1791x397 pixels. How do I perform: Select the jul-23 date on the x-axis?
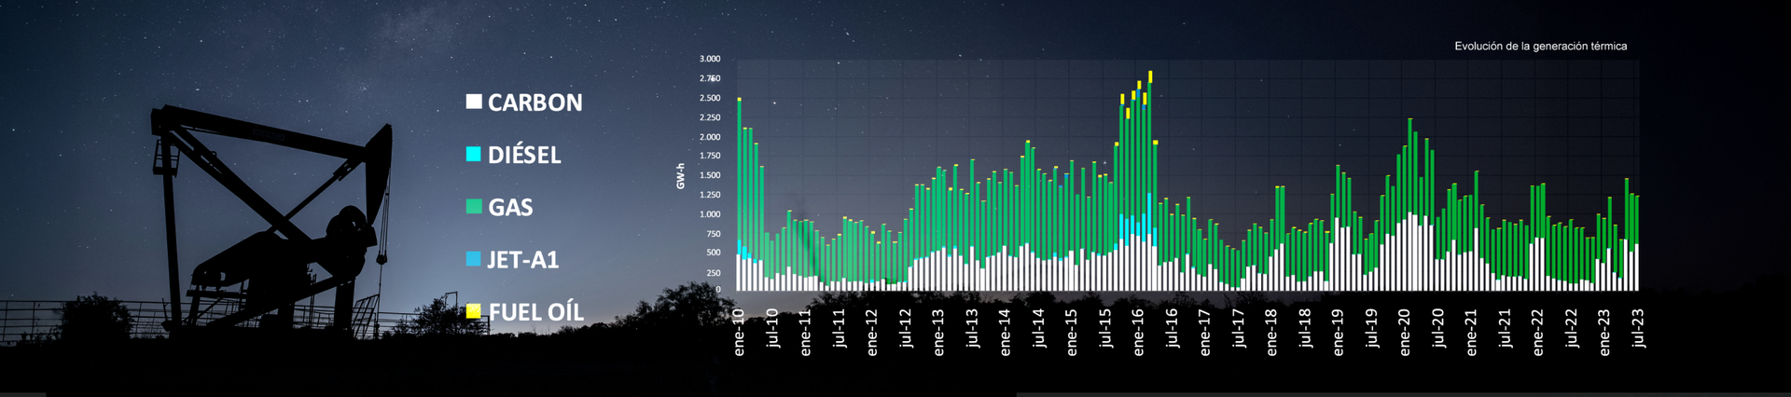[1637, 328]
